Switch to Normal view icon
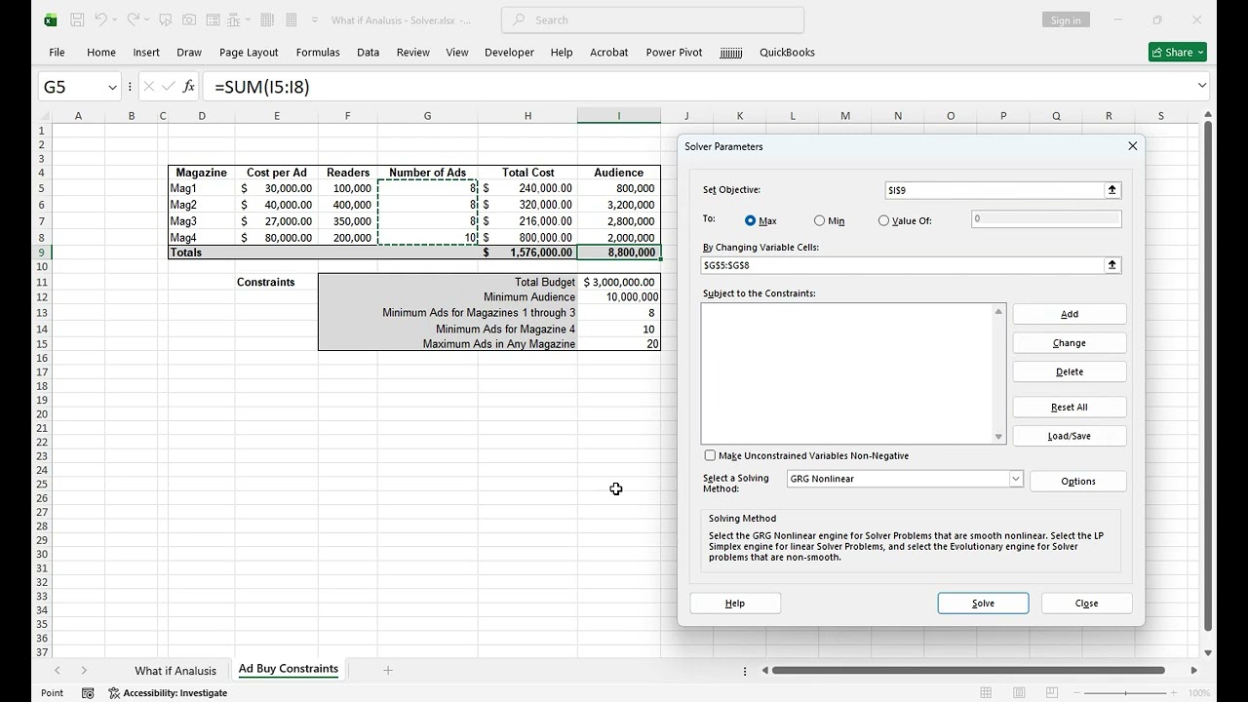 click(986, 693)
